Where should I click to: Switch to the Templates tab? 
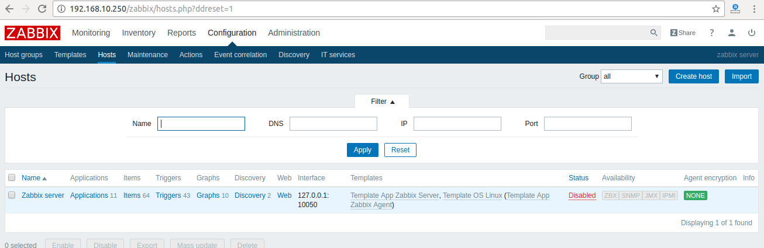(x=70, y=55)
